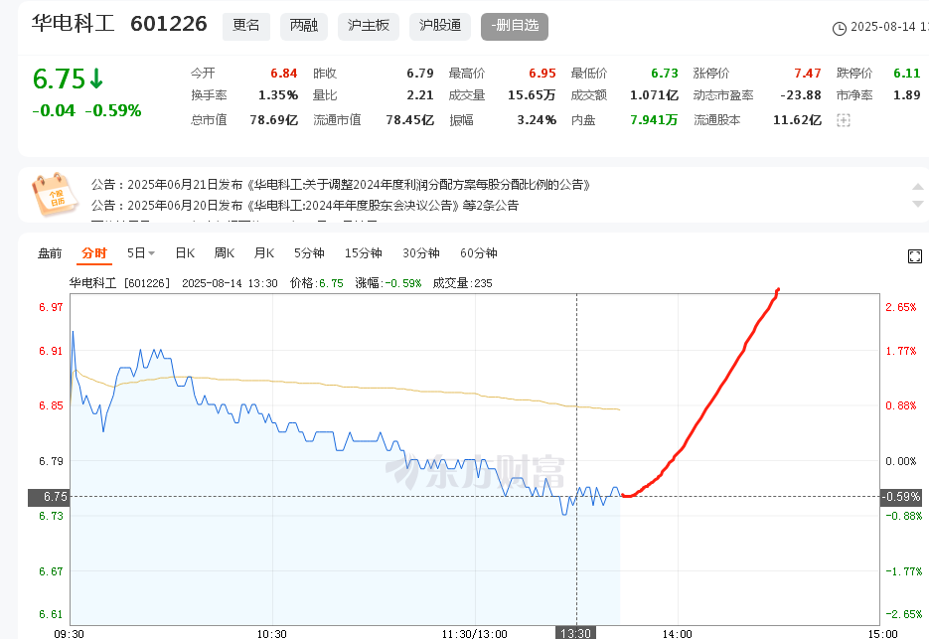929x639 pixels.
Task: Click the 成交量 value 15.65万
Action: tap(532, 94)
